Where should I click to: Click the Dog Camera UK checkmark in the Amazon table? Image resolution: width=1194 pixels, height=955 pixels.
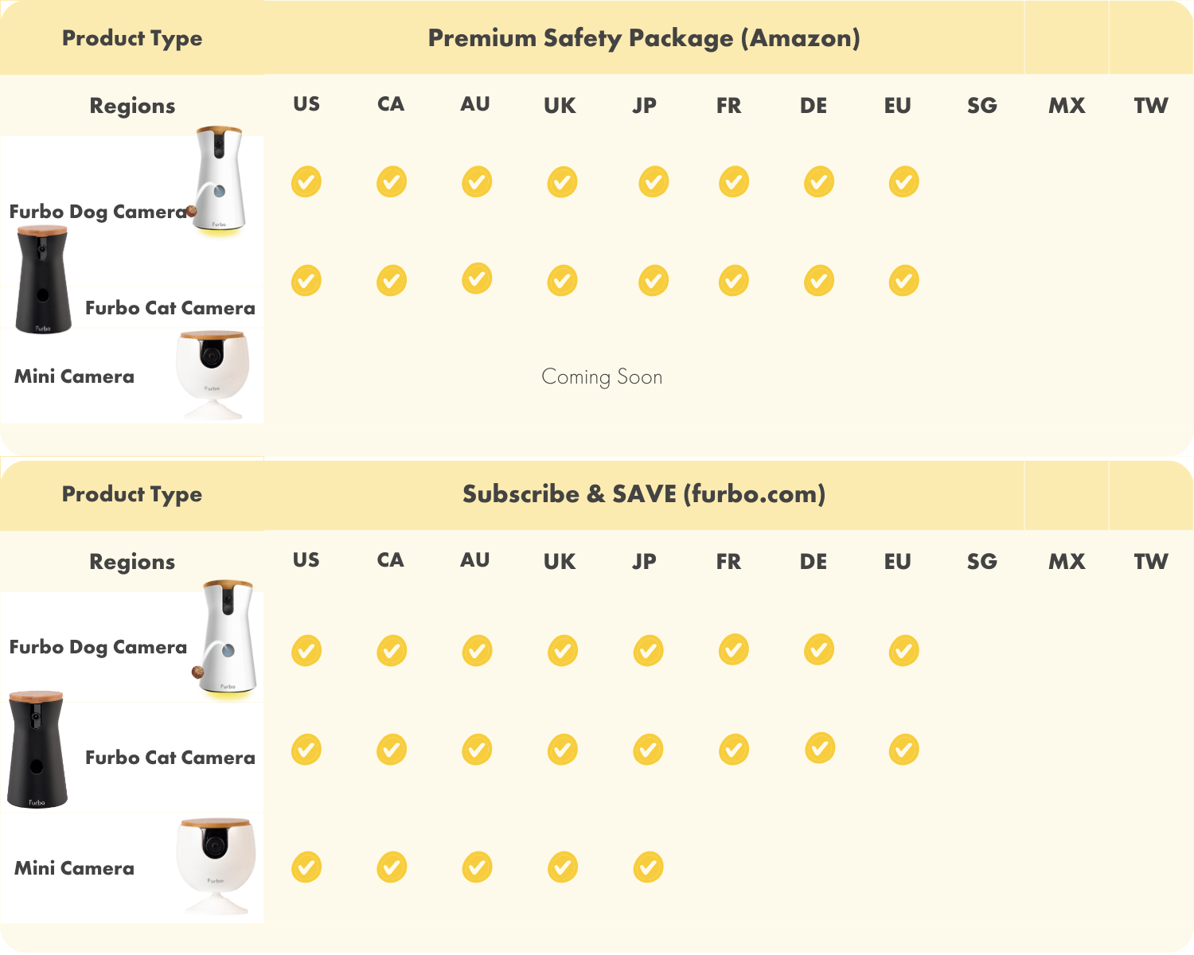pos(562,182)
